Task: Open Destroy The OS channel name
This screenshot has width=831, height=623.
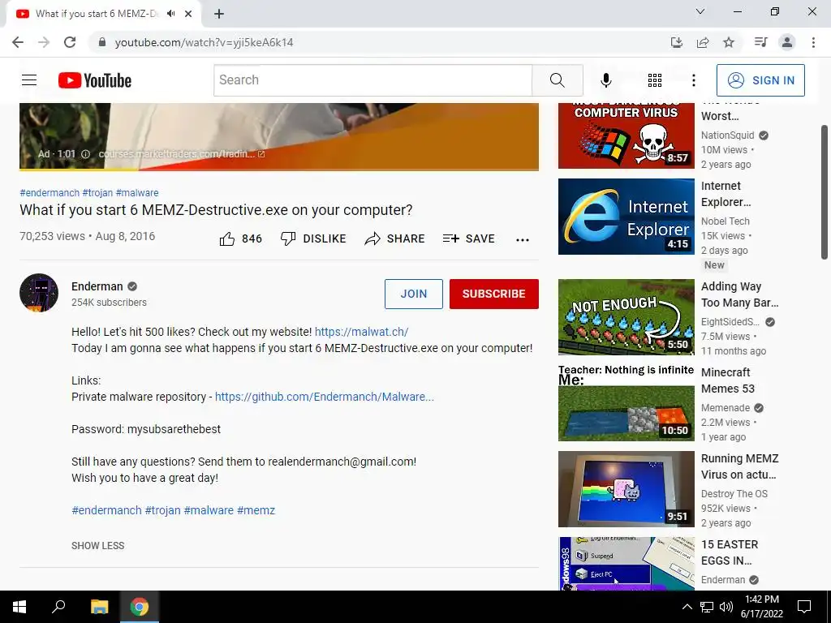Action: (x=734, y=494)
